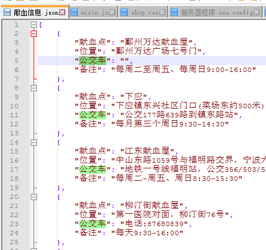The width and height of the screenshot is (266, 250).
Task: Switch to the shop.vue tab
Action: [143, 12]
